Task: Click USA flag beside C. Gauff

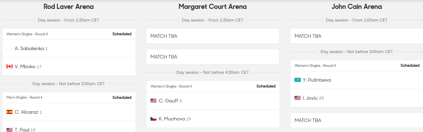Action: point(153,101)
